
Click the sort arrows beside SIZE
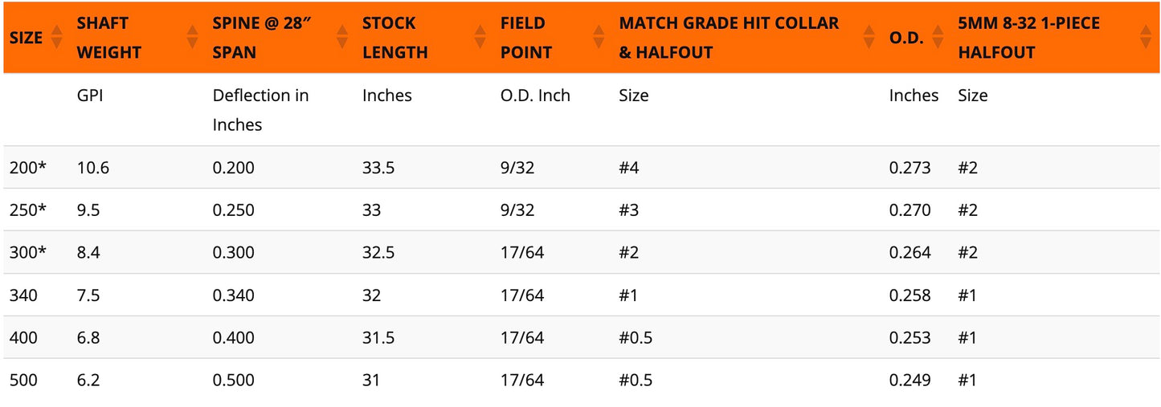click(x=56, y=37)
